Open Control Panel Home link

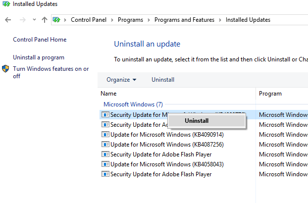click(40, 40)
